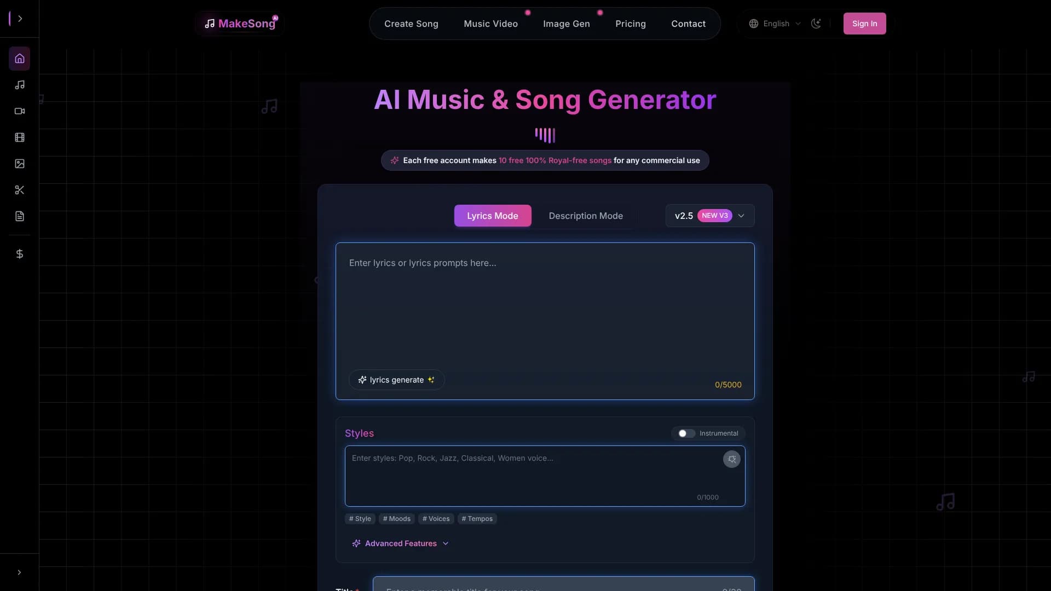The height and width of the screenshot is (591, 1051).
Task: Go to the Music Video page
Action: (490, 24)
